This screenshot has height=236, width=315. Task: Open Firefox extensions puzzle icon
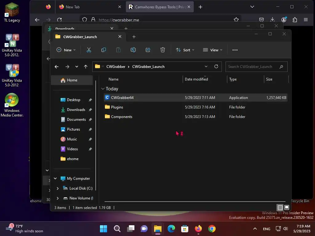295,20
